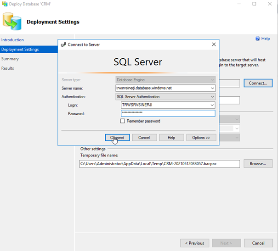The height and width of the screenshot is (251, 278).
Task: Click the Login name text field
Action: click(x=165, y=105)
